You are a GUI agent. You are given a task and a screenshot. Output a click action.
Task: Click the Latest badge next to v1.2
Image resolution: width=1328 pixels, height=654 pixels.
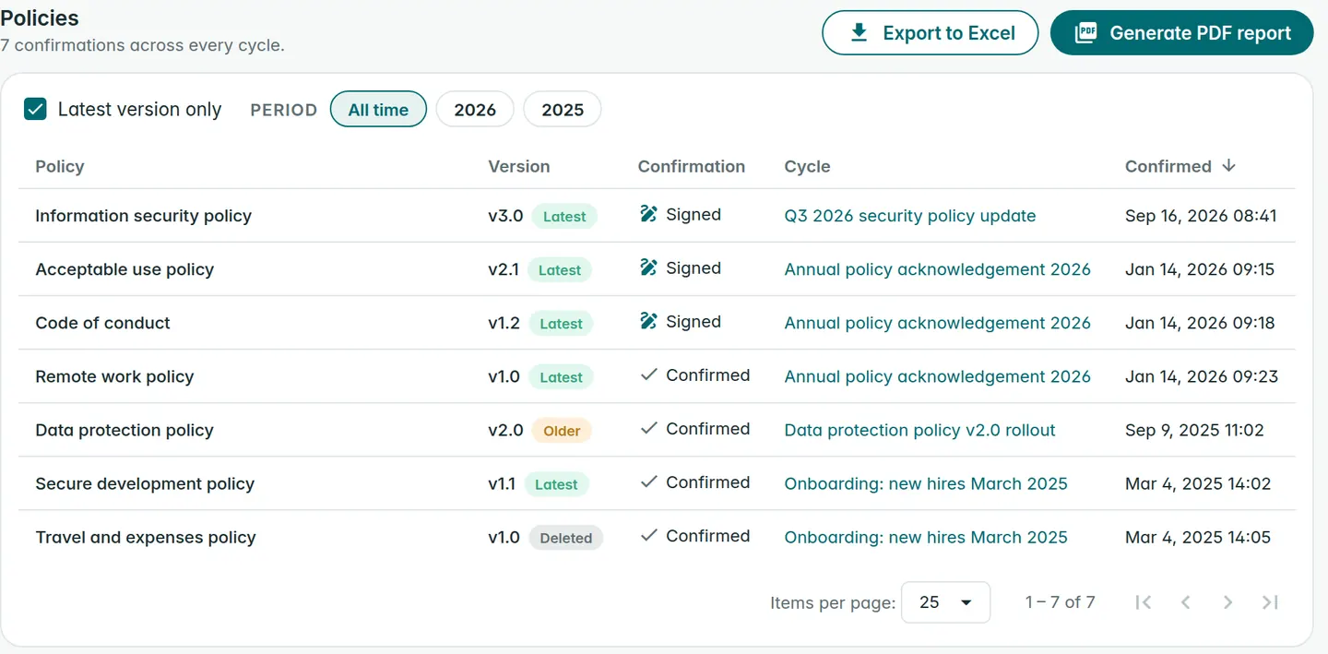561,324
